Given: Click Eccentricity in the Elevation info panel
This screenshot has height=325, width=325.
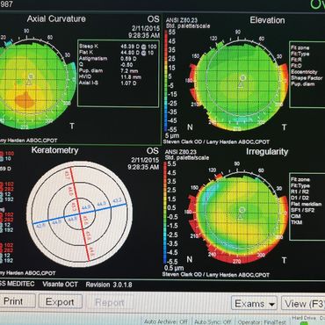Looking at the screenshot, I should [x=304, y=72].
